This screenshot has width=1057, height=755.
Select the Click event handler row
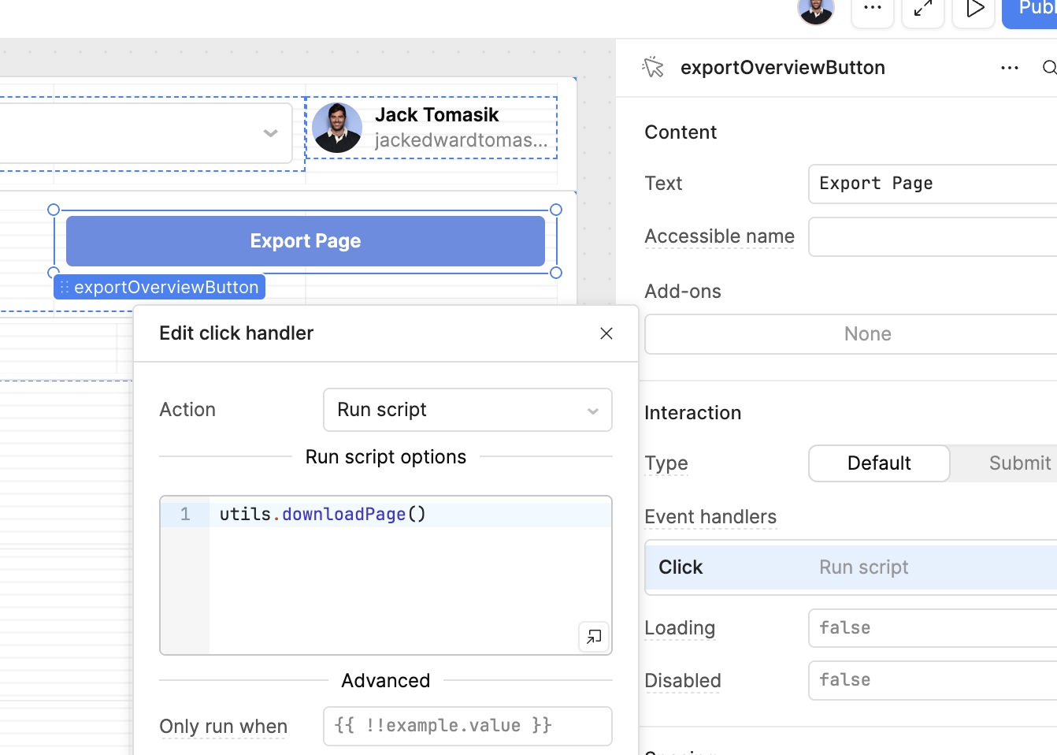click(x=851, y=567)
